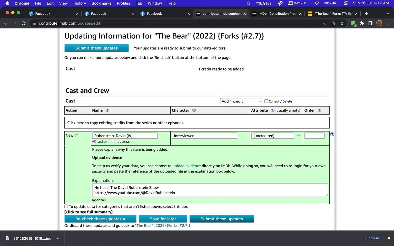Click the blue question mark at the page edge
394x246 pixels.
[x=332, y=134]
